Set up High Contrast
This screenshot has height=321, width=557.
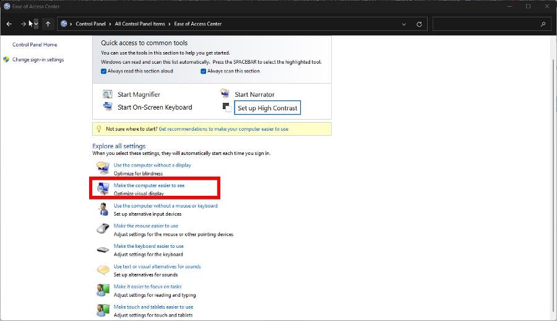point(267,108)
